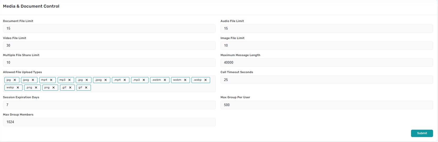Image resolution: width=438 pixels, height=142 pixels.
Task: Focus the Session Expiration Days field
Action: pos(109,105)
